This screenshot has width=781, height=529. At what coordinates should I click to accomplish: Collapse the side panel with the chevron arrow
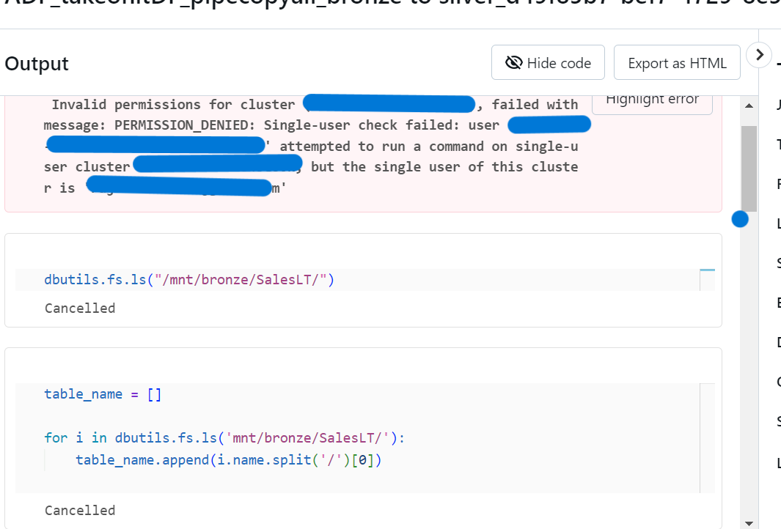[x=759, y=55]
